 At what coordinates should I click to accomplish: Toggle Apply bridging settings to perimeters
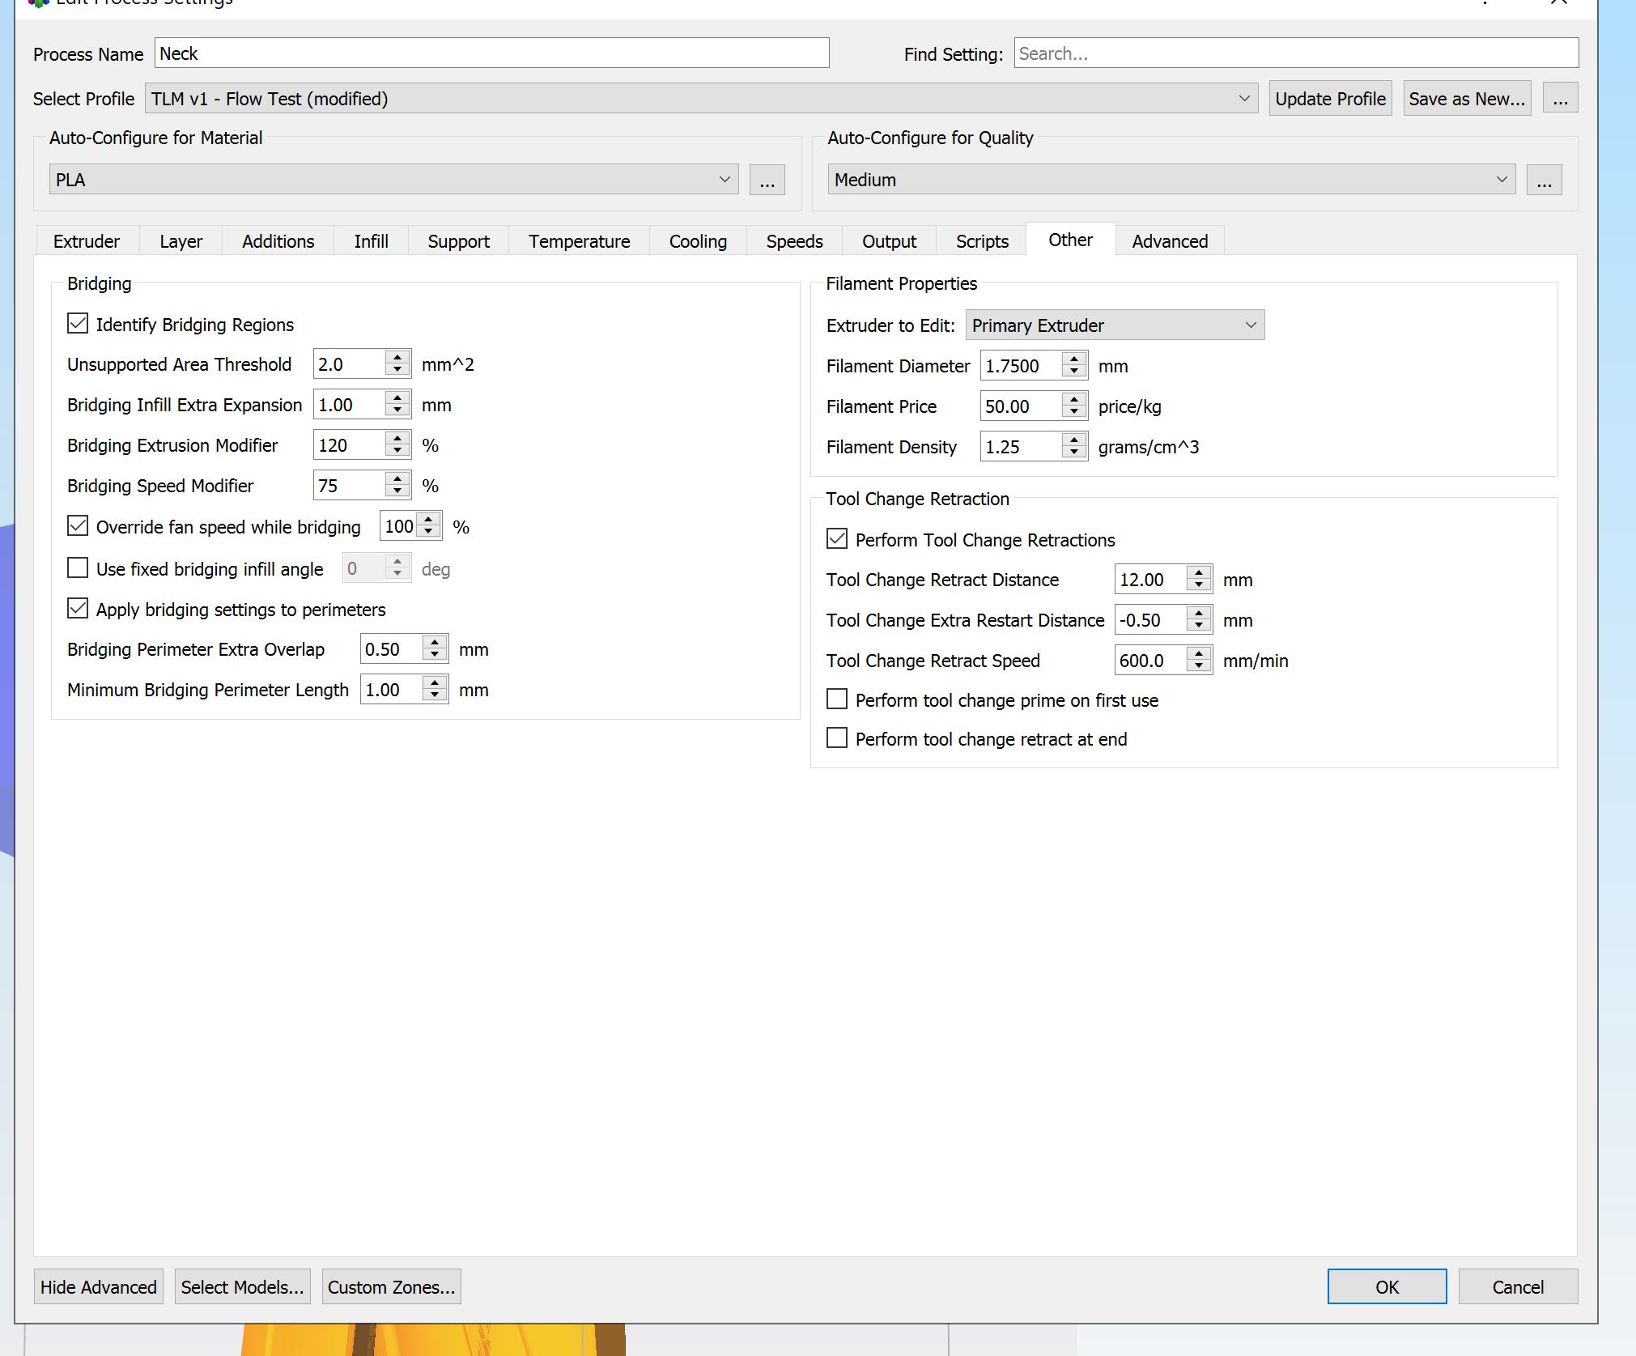78,609
